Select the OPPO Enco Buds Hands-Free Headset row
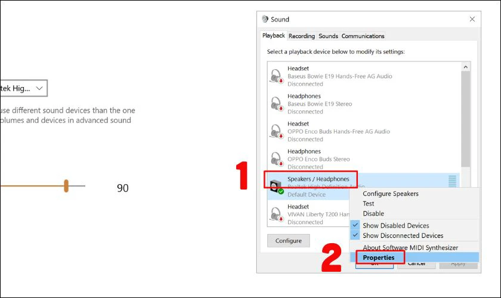The width and height of the screenshot is (501, 298). tap(364, 131)
